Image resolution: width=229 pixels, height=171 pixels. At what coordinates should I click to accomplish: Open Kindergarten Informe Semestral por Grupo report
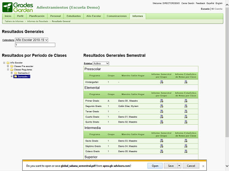tap(161, 82)
